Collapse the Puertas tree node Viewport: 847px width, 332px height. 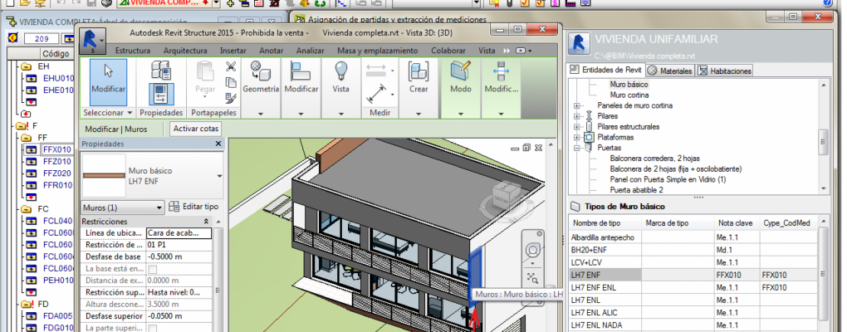(576, 148)
